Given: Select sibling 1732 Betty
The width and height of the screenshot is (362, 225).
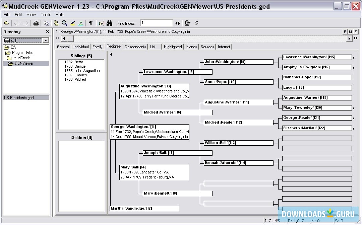Looking at the screenshot, I should click(x=74, y=62).
